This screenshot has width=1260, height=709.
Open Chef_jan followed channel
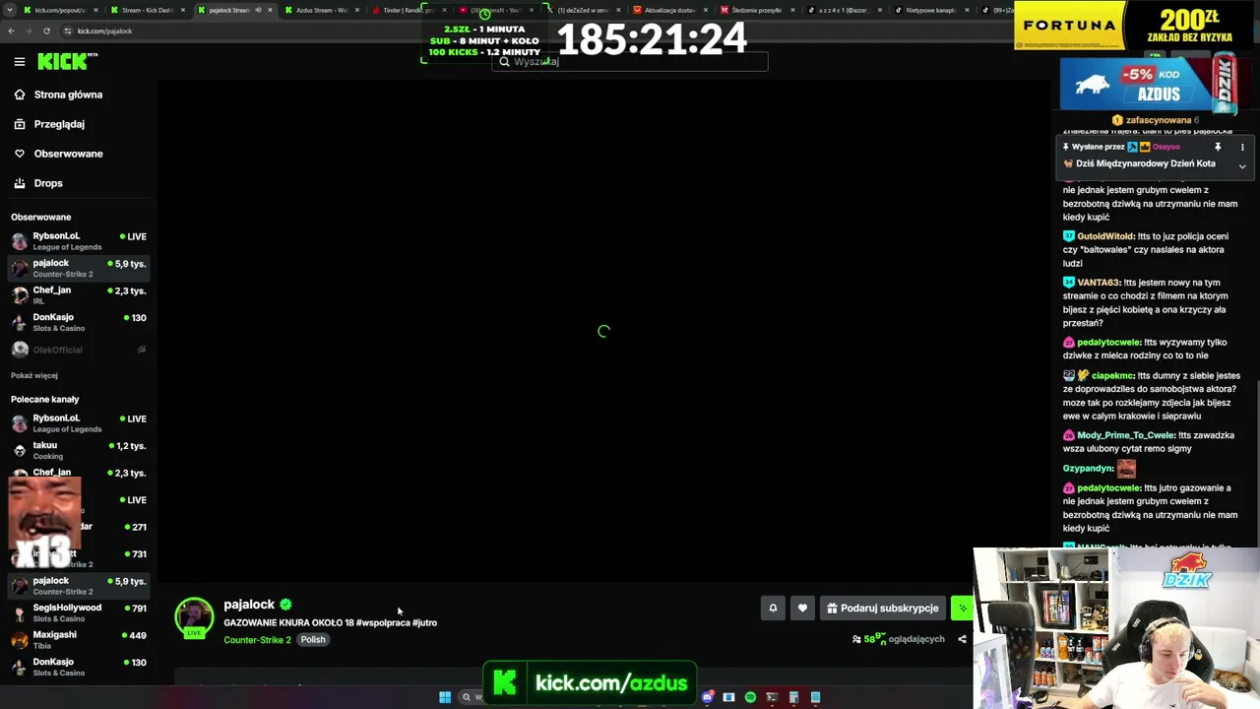tap(79, 295)
